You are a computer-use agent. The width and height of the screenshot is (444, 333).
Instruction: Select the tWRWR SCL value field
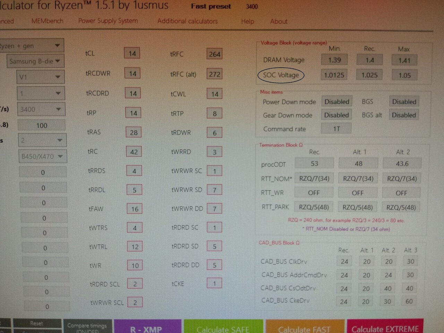pos(135,302)
